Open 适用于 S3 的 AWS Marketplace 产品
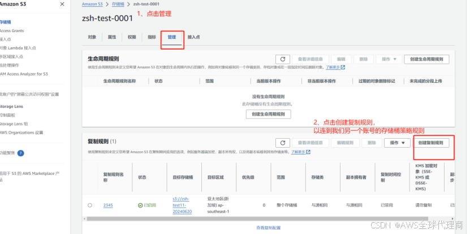The width and height of the screenshot is (470, 234). click(29, 176)
